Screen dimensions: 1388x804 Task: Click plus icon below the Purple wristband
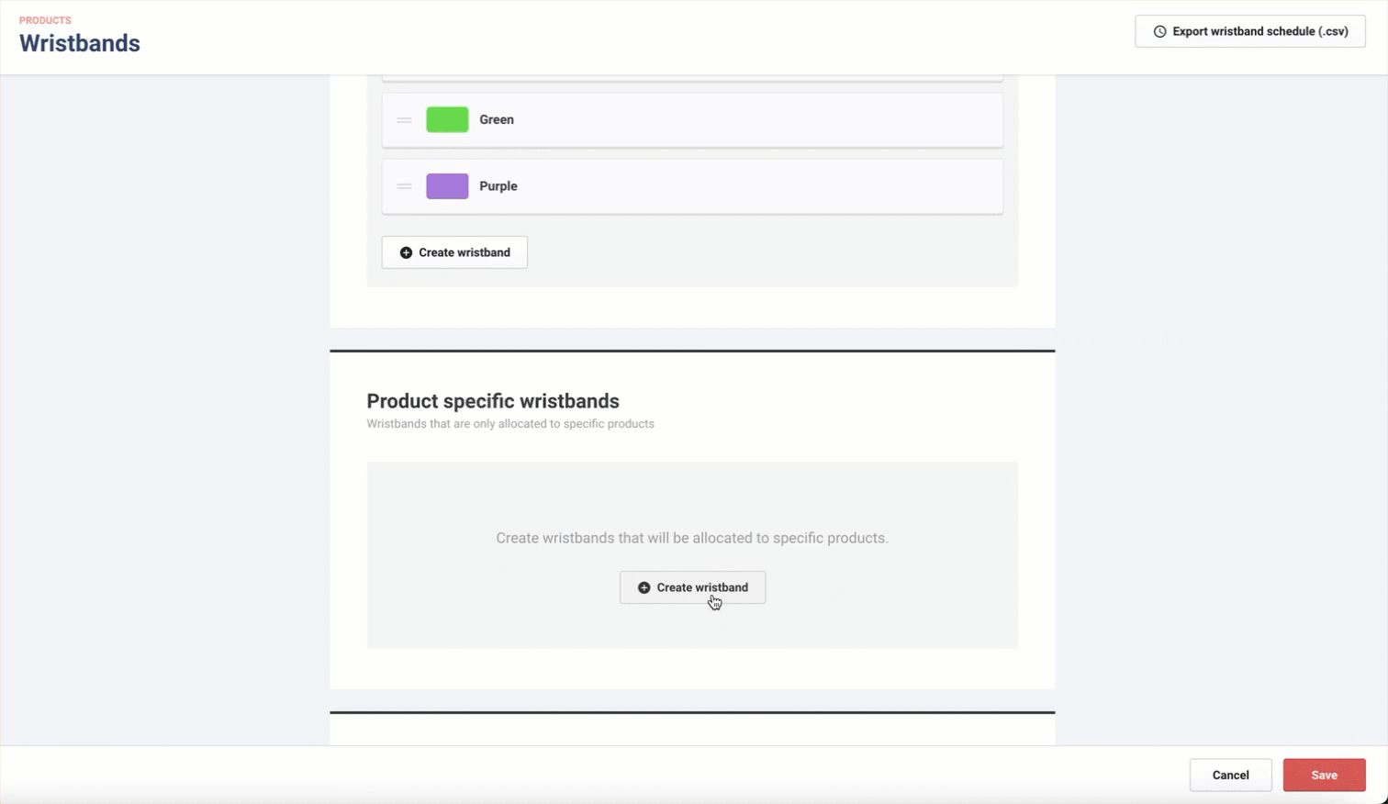click(406, 252)
